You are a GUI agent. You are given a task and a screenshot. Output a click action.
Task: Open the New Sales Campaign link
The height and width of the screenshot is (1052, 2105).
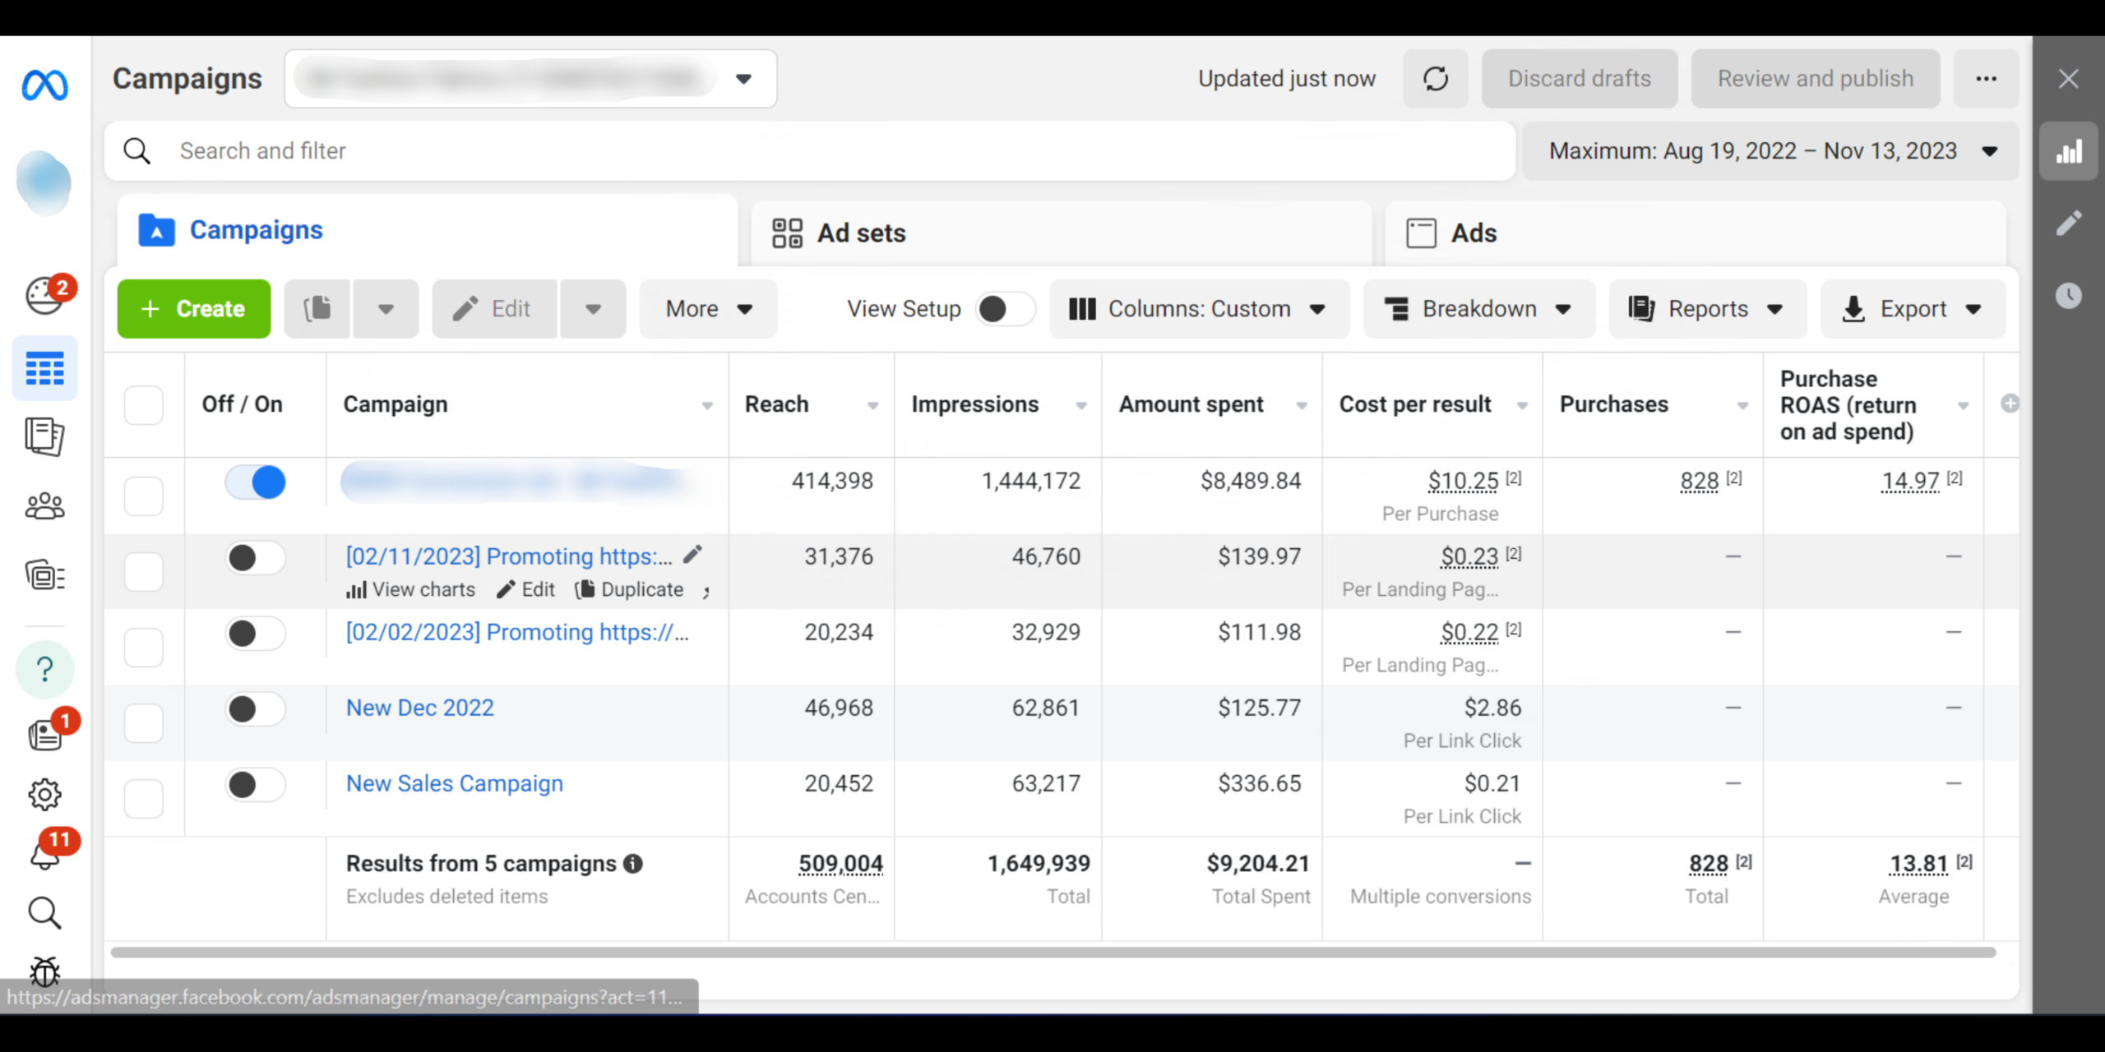pyautogui.click(x=453, y=783)
